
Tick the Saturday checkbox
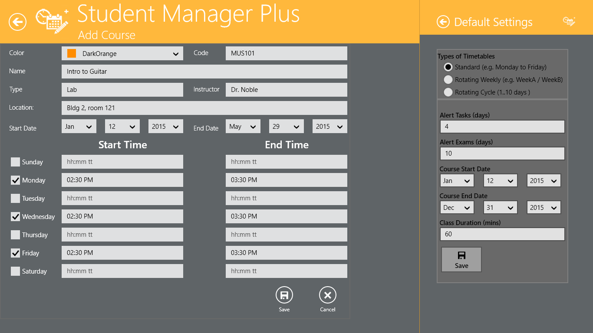[16, 271]
